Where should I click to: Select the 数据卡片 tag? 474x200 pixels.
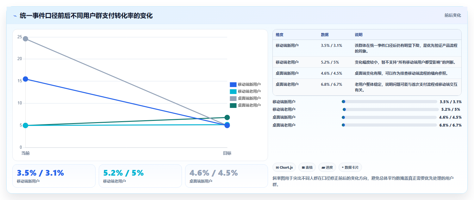350,167
